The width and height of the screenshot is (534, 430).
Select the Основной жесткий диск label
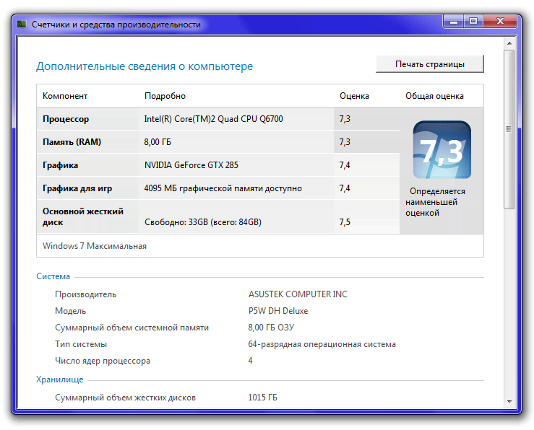(x=83, y=216)
